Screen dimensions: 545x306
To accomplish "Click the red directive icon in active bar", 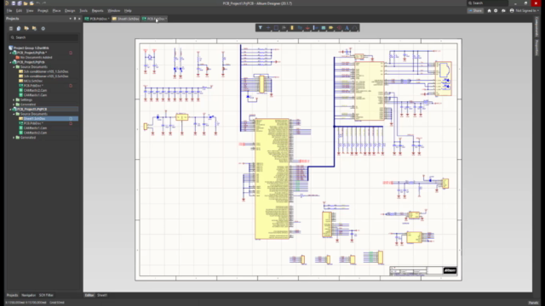I will click(339, 28).
